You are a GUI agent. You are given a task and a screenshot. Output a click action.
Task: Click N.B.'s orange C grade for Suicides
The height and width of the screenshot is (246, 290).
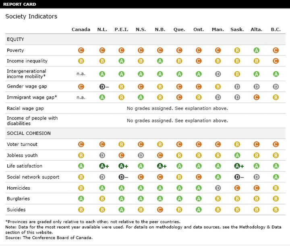(x=160, y=210)
